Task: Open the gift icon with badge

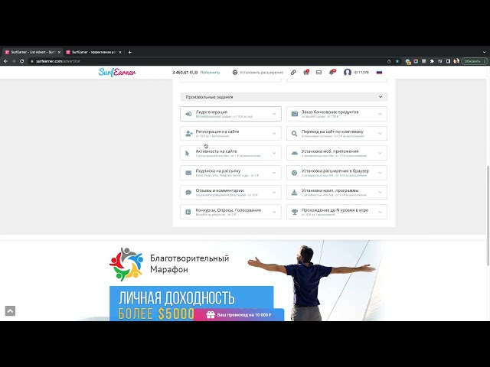Action: click(306, 72)
